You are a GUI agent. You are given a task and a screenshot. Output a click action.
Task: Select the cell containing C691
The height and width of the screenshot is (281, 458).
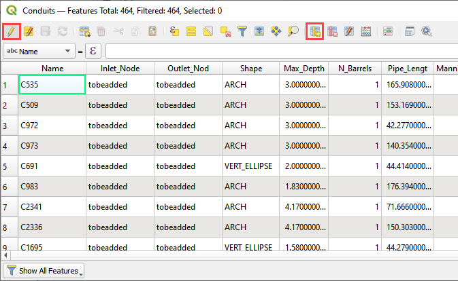pos(52,166)
